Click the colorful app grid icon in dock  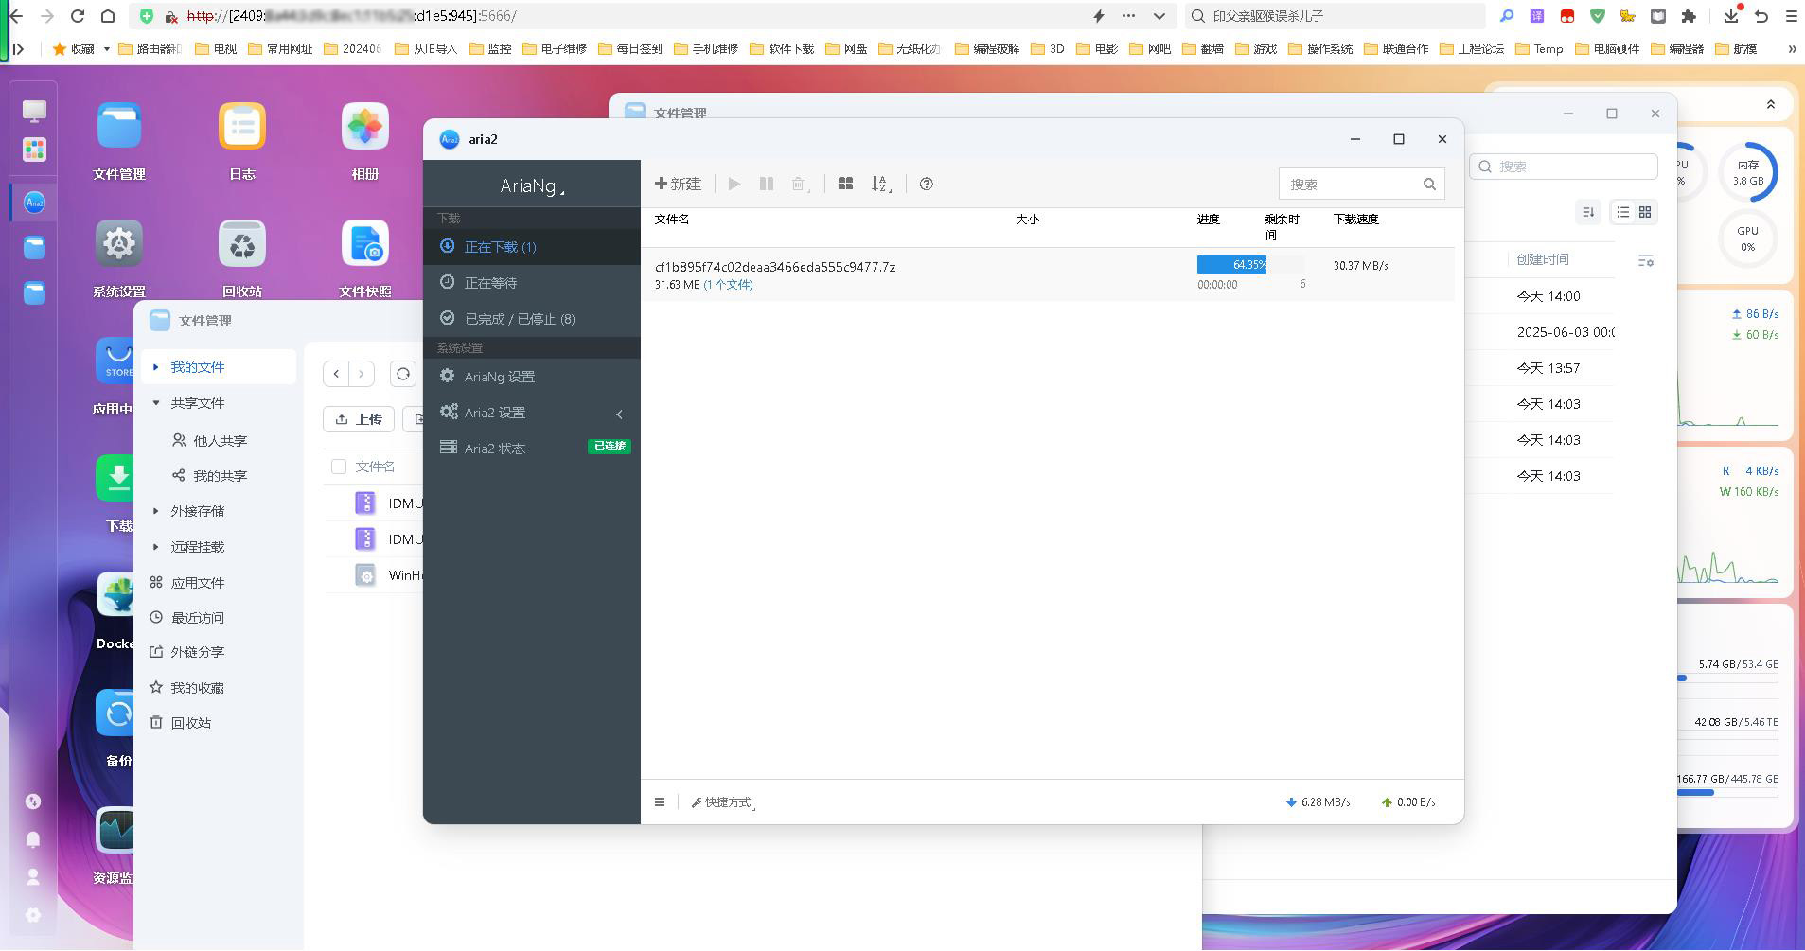point(34,150)
